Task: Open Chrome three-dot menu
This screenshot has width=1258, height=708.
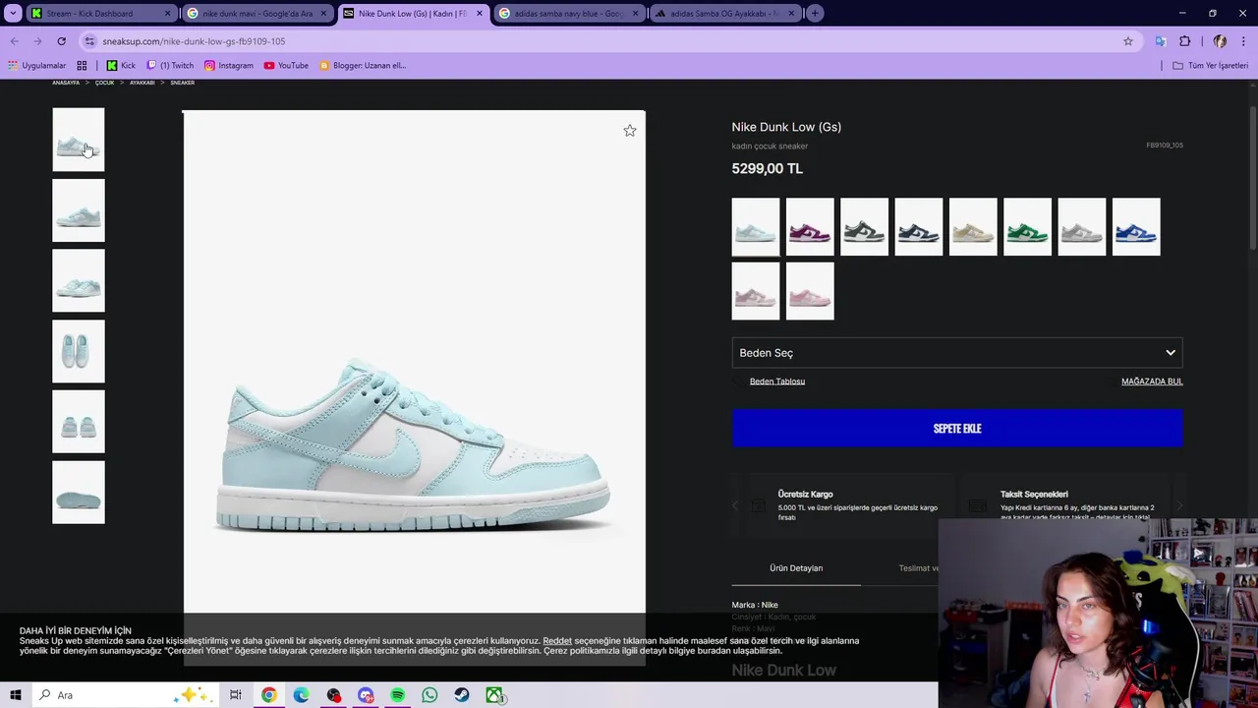Action: tap(1244, 41)
